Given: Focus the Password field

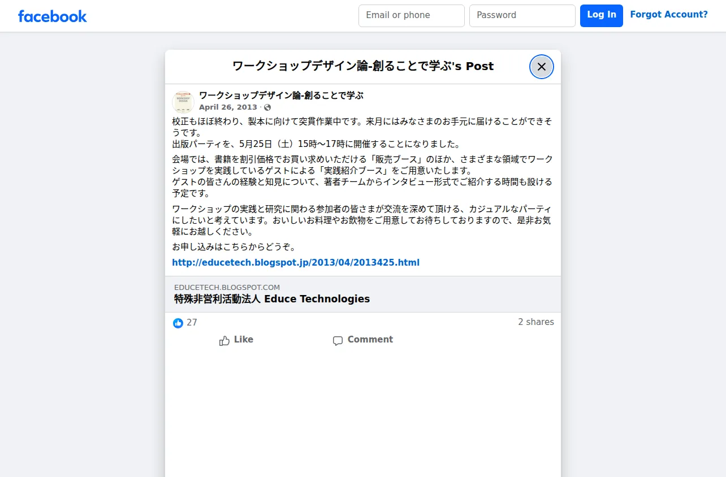Looking at the screenshot, I should point(522,16).
